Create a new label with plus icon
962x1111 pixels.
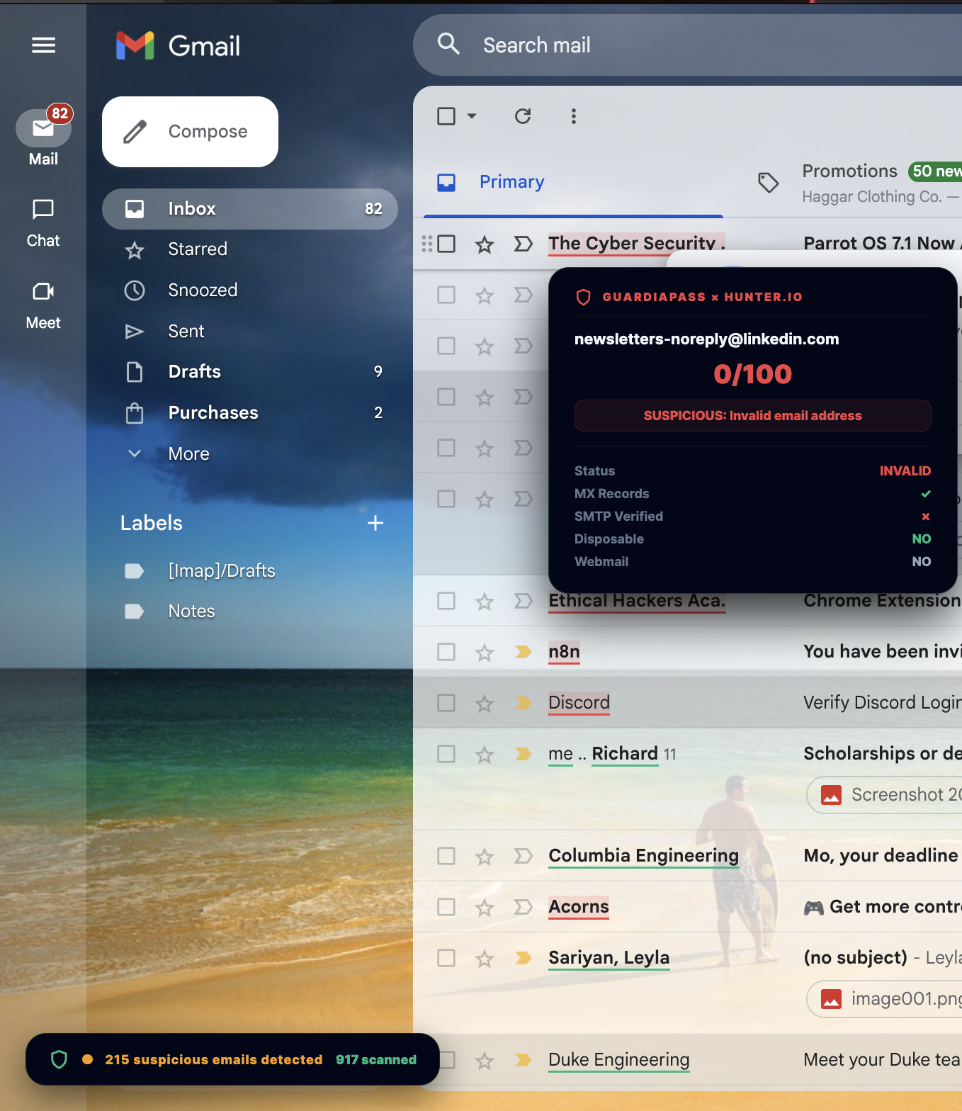click(375, 523)
